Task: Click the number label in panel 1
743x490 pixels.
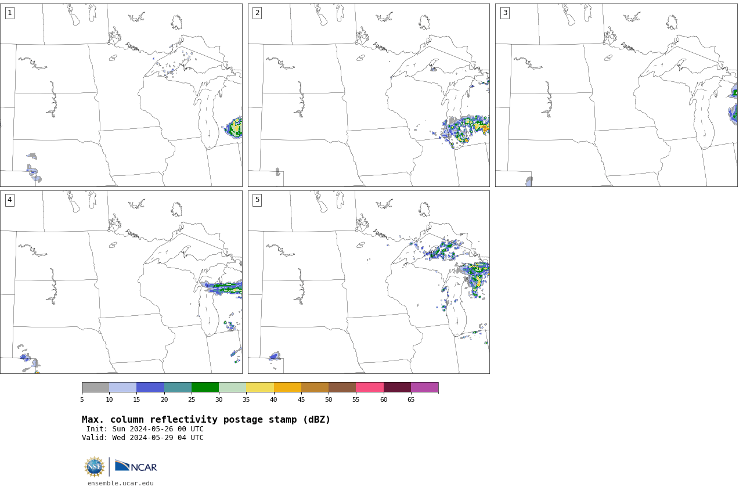Action: pos(9,13)
